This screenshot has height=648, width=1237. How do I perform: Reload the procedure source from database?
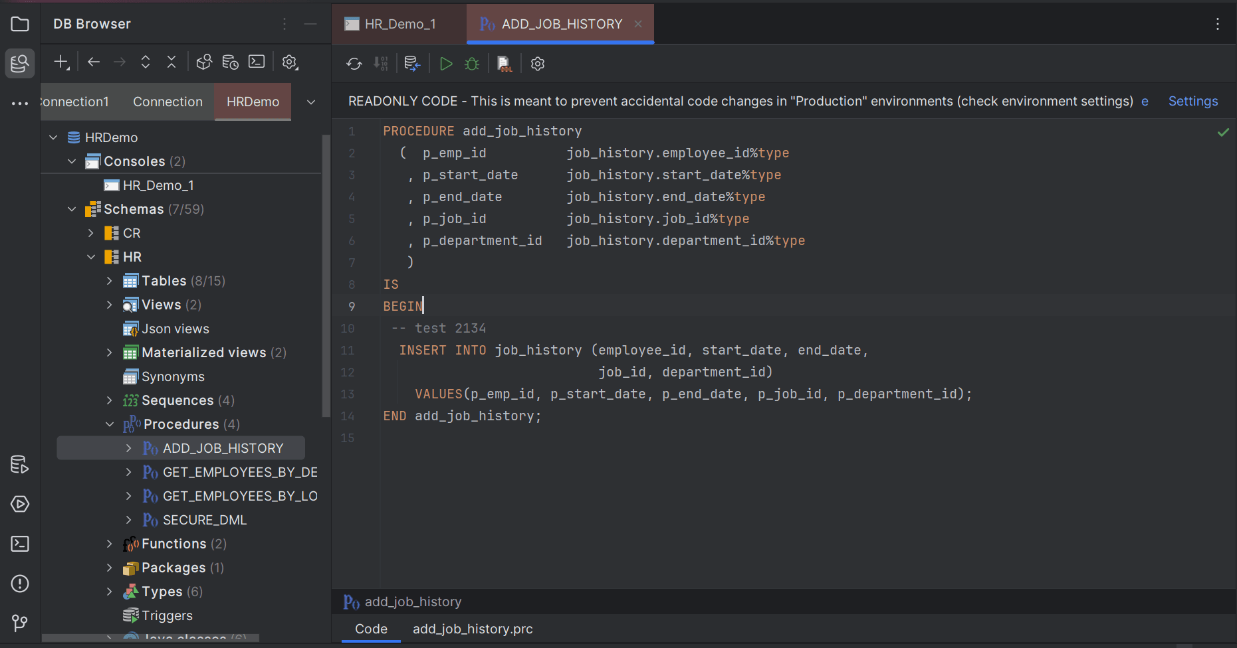point(354,64)
